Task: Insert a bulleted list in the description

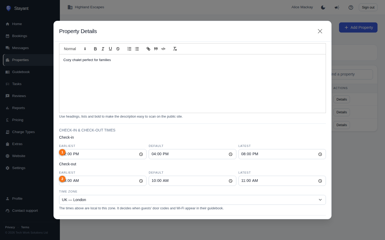Action: tap(137, 49)
